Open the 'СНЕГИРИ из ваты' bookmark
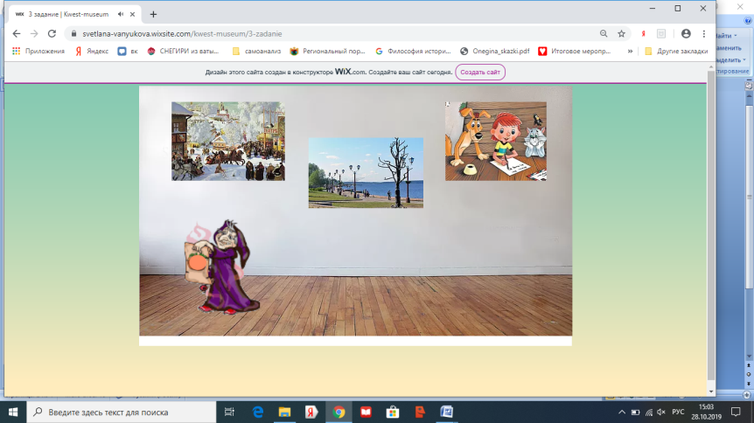This screenshot has height=423, width=754. click(183, 51)
